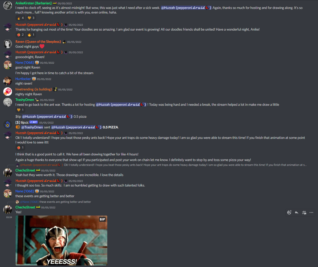Click the username Raven {Queen of the Sleepless}
318x267 pixels.
(x=38, y=42)
